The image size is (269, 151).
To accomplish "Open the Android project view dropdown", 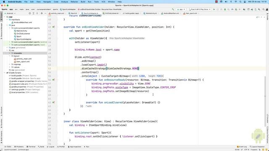I will 10,13.
